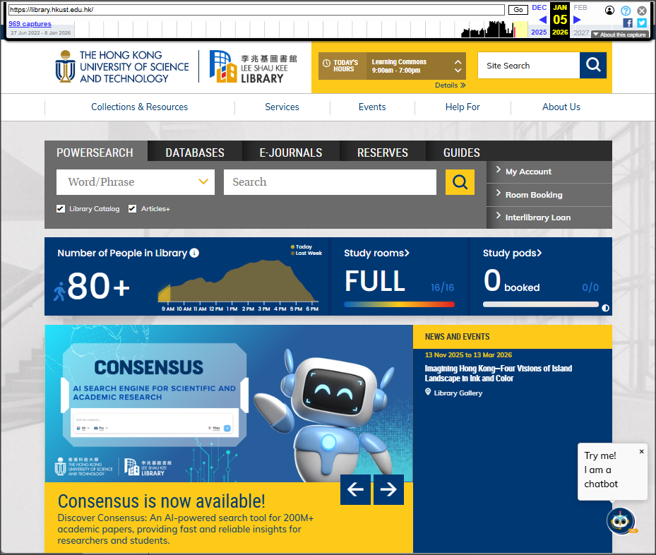
Task: Click the Study rooms occupancy color bar
Action: click(x=399, y=304)
